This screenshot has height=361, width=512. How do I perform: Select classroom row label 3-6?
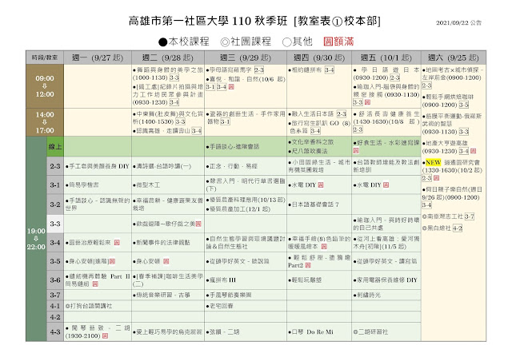(x=55, y=280)
